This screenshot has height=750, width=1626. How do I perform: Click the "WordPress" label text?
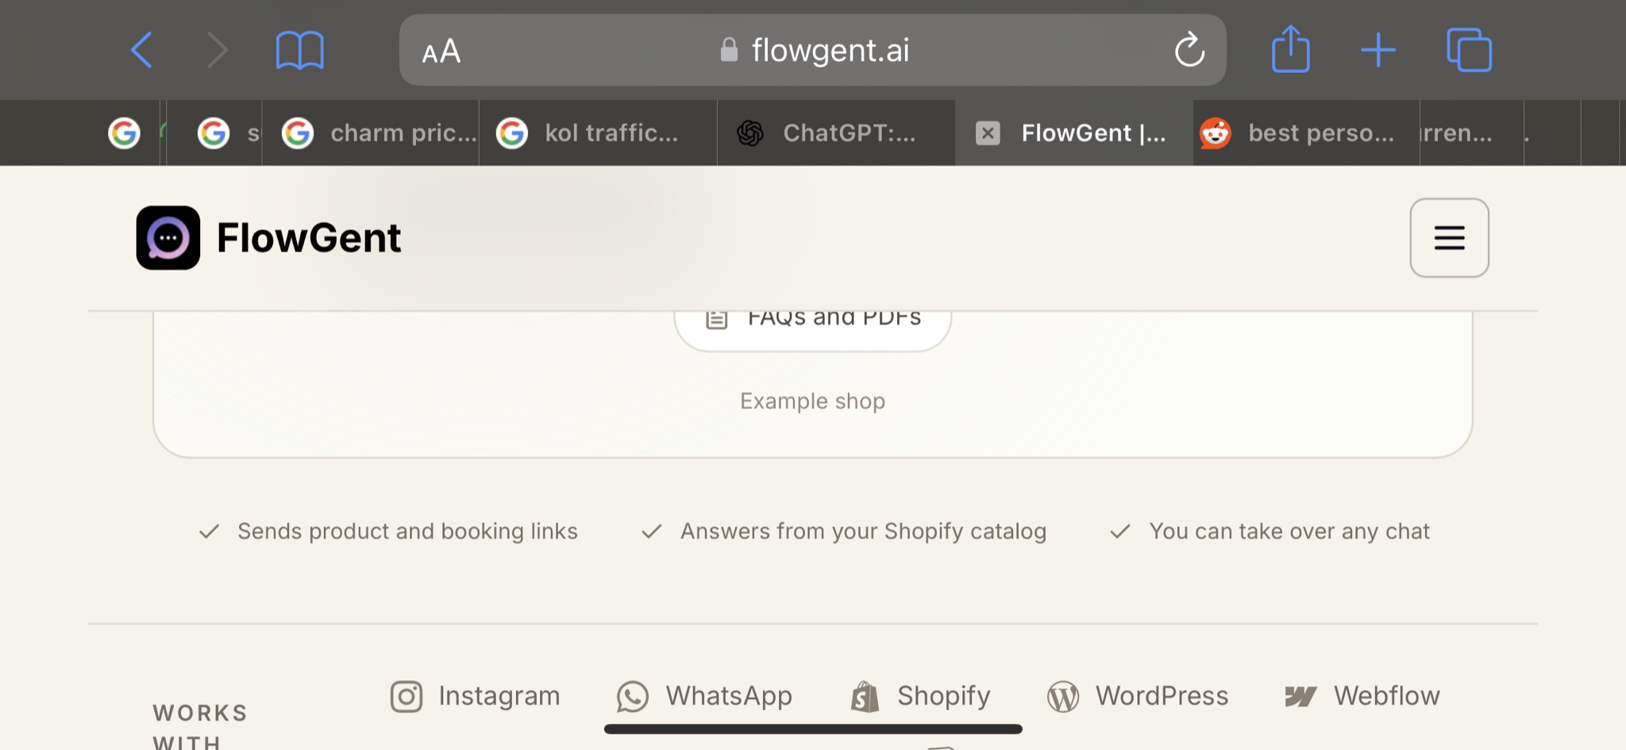[x=1162, y=696]
